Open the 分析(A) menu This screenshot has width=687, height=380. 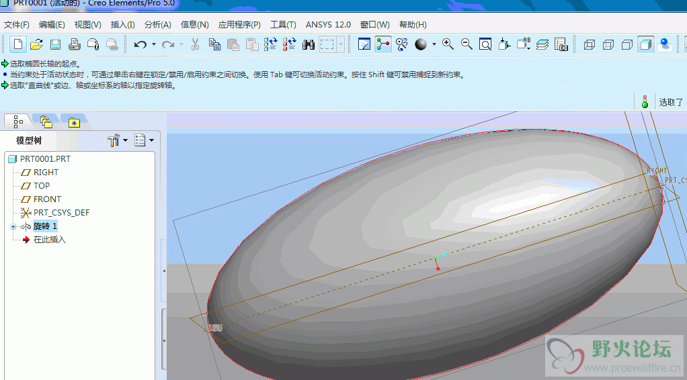tap(158, 25)
